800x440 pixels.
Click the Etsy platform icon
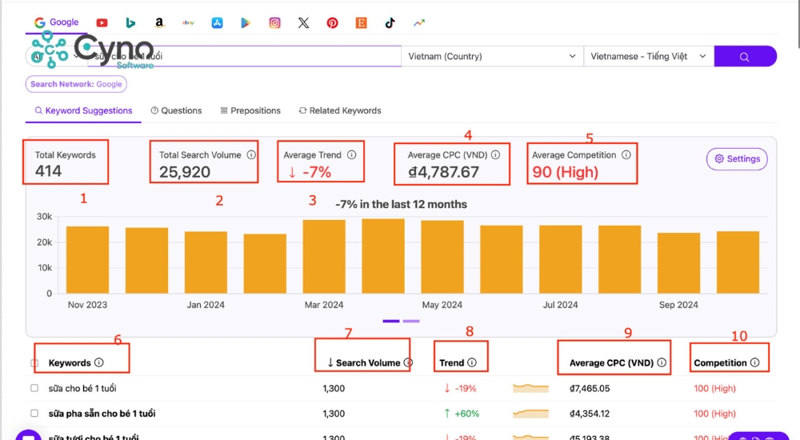tap(361, 23)
